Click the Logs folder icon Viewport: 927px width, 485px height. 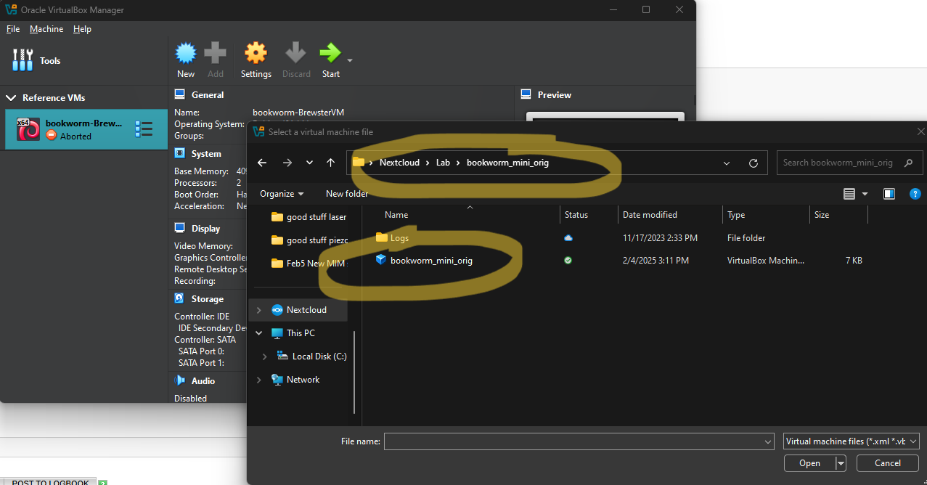pos(382,237)
